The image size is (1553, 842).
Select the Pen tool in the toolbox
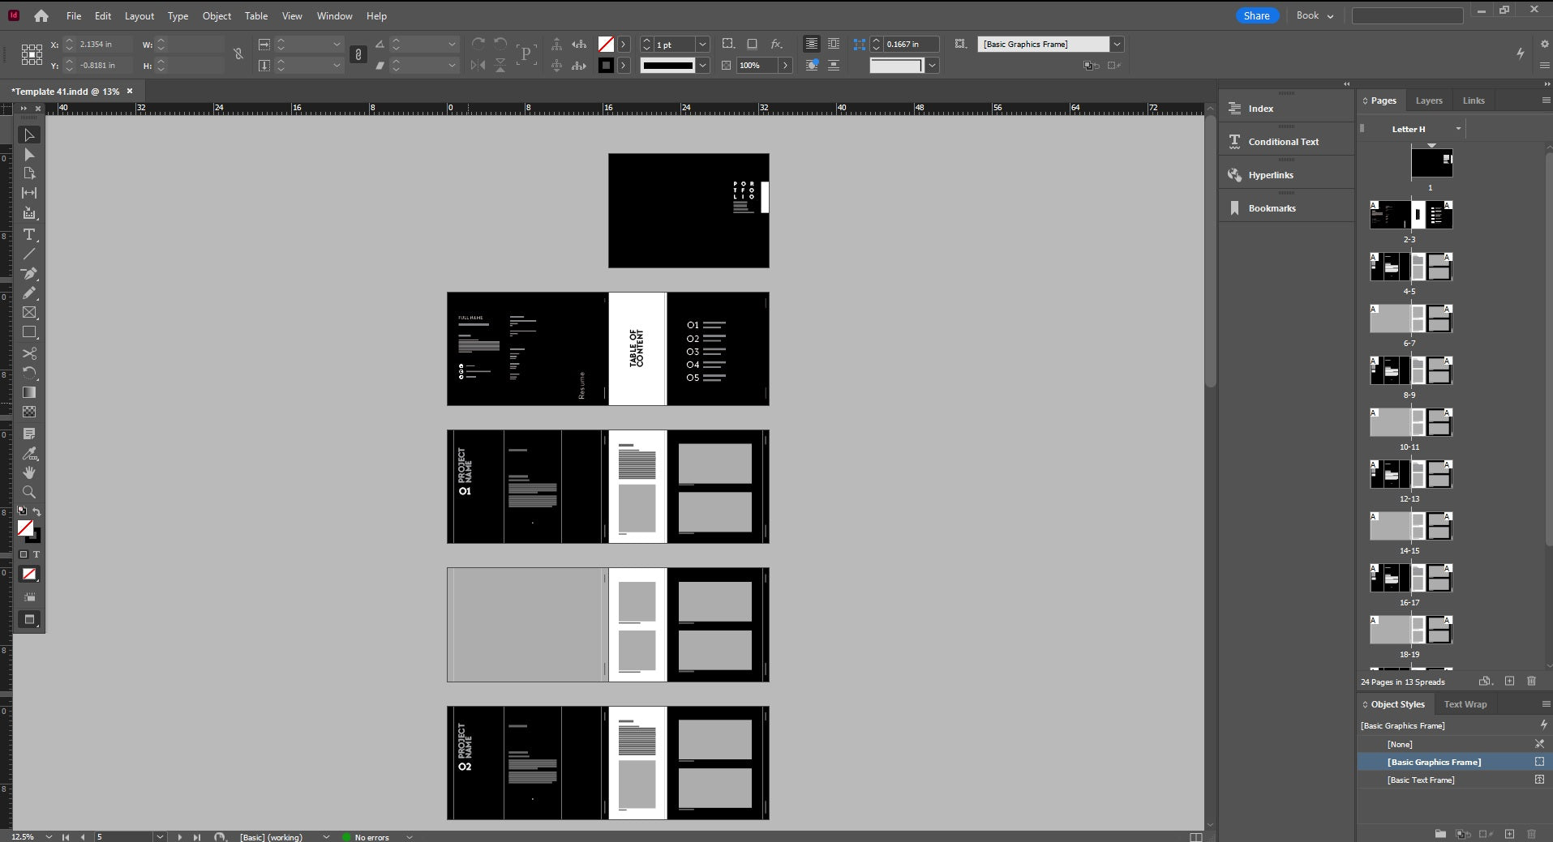coord(29,273)
